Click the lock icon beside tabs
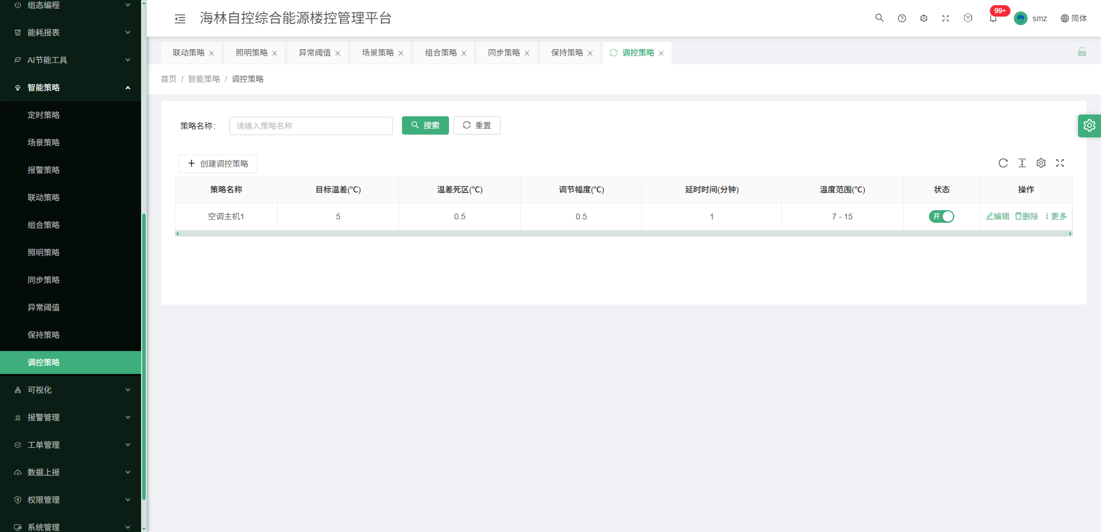The image size is (1101, 532). point(1082,52)
